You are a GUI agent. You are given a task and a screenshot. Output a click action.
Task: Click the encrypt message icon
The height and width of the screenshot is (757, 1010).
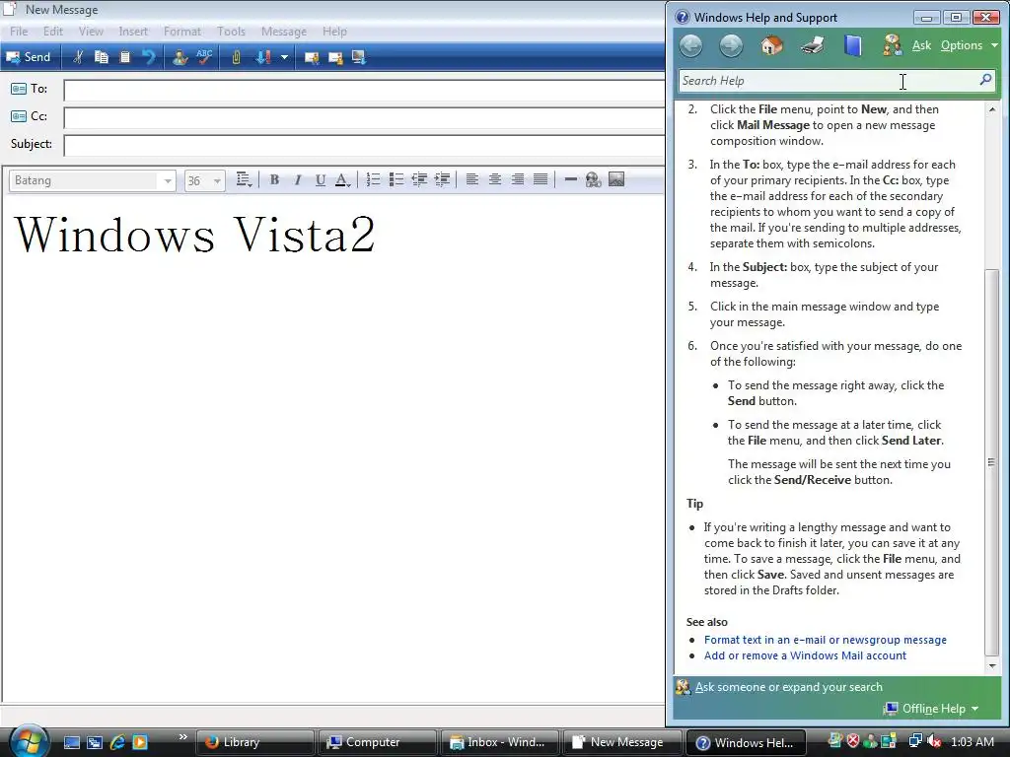click(335, 57)
